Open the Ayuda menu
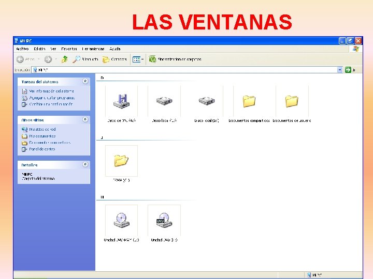This screenshot has width=373, height=279. [115, 49]
